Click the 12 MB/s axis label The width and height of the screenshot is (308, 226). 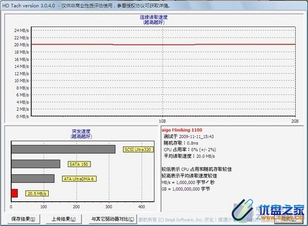pyautogui.click(x=22, y=73)
